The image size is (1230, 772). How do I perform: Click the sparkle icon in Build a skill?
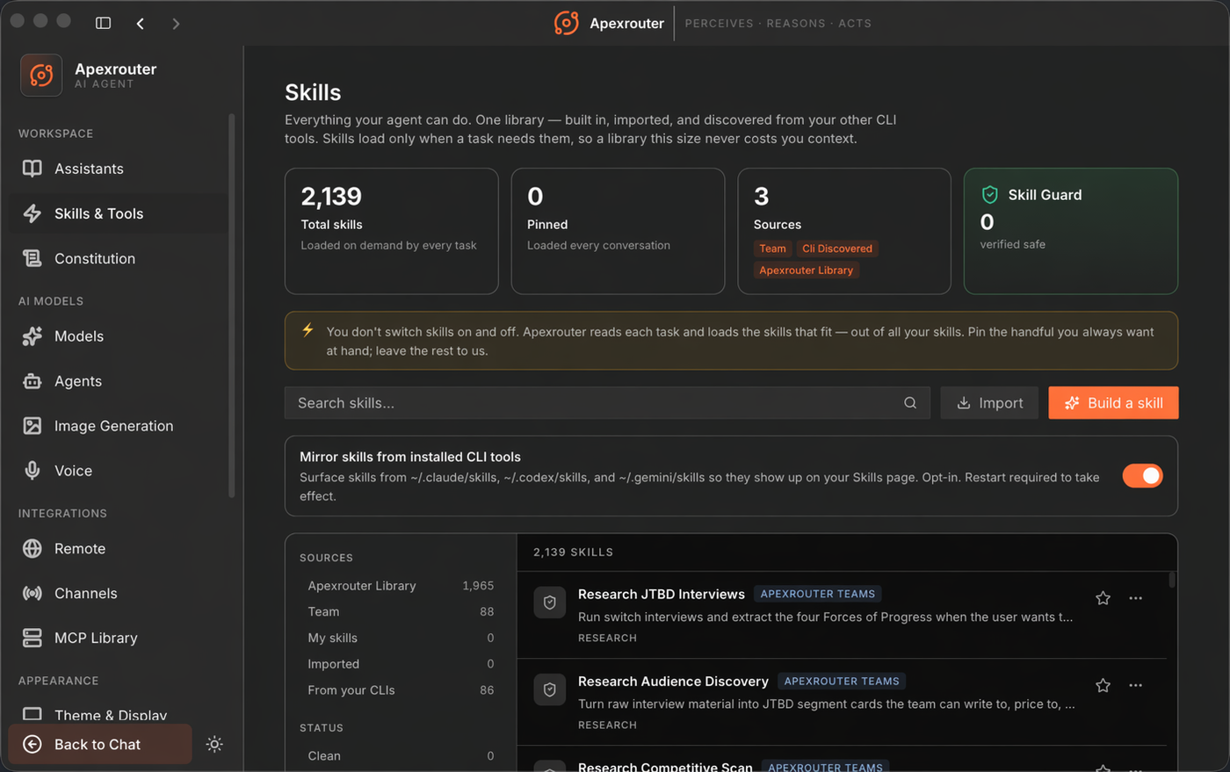click(1072, 403)
